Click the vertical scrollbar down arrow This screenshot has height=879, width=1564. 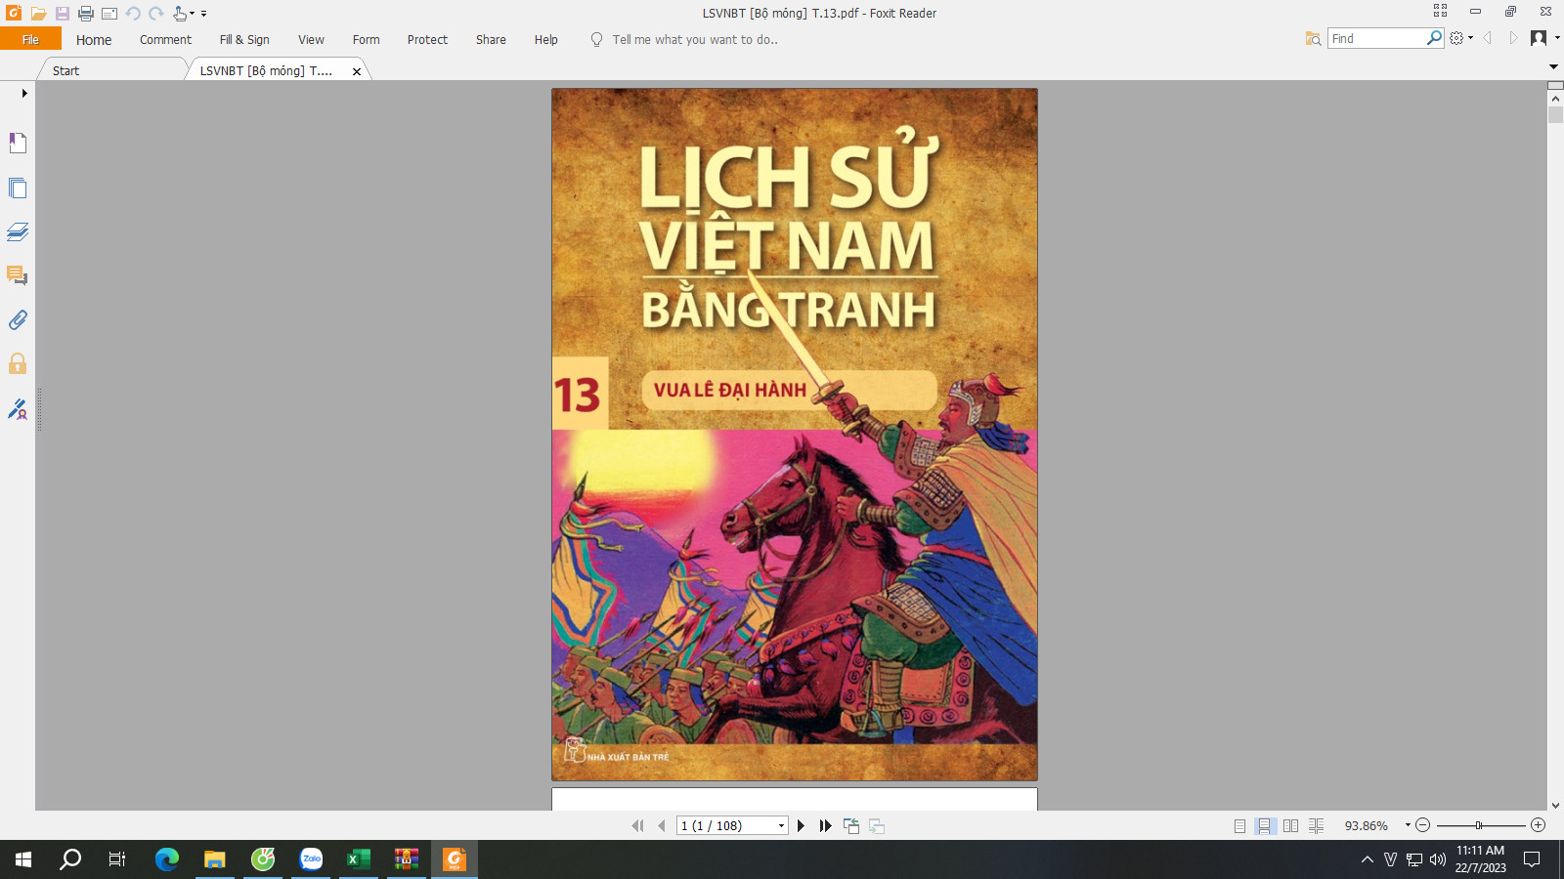tap(1555, 805)
